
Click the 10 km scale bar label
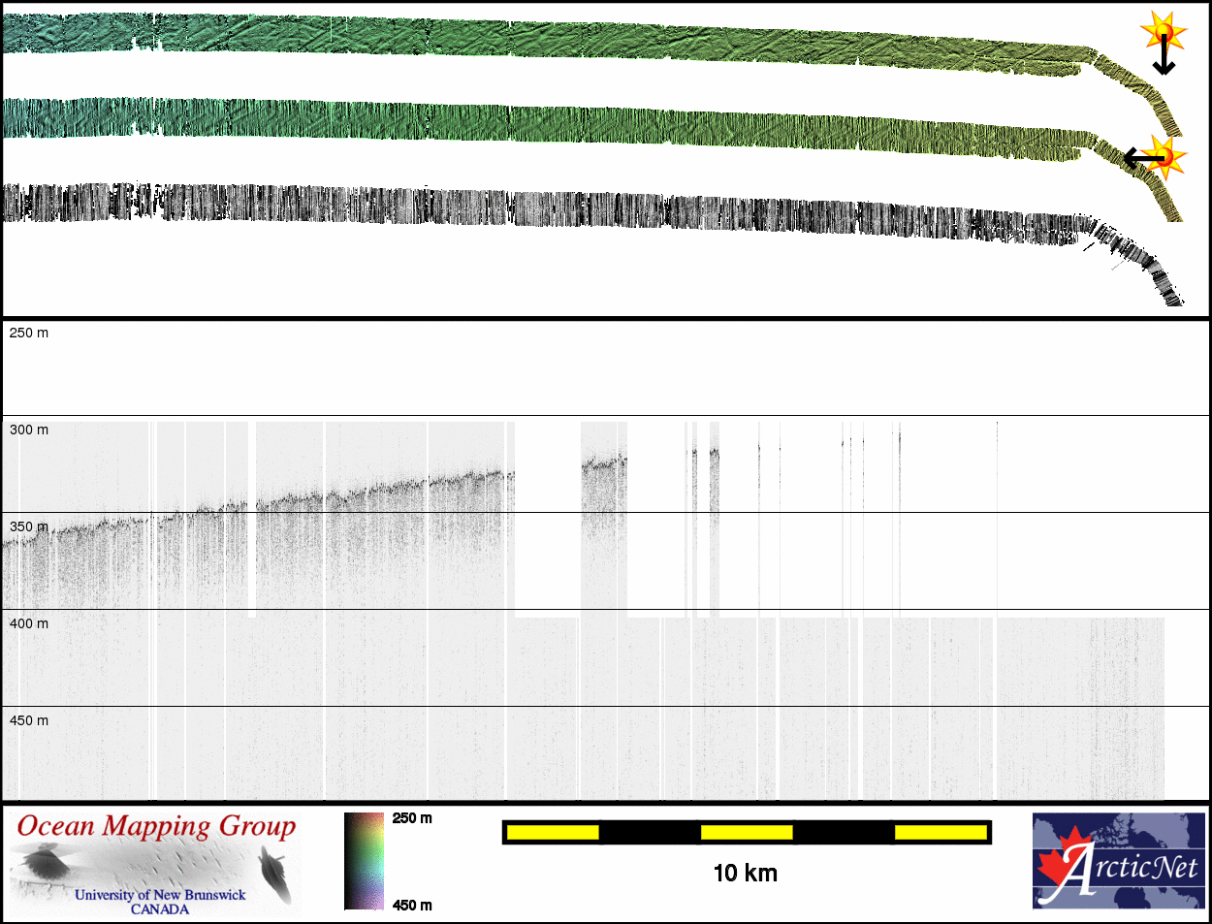pos(745,873)
